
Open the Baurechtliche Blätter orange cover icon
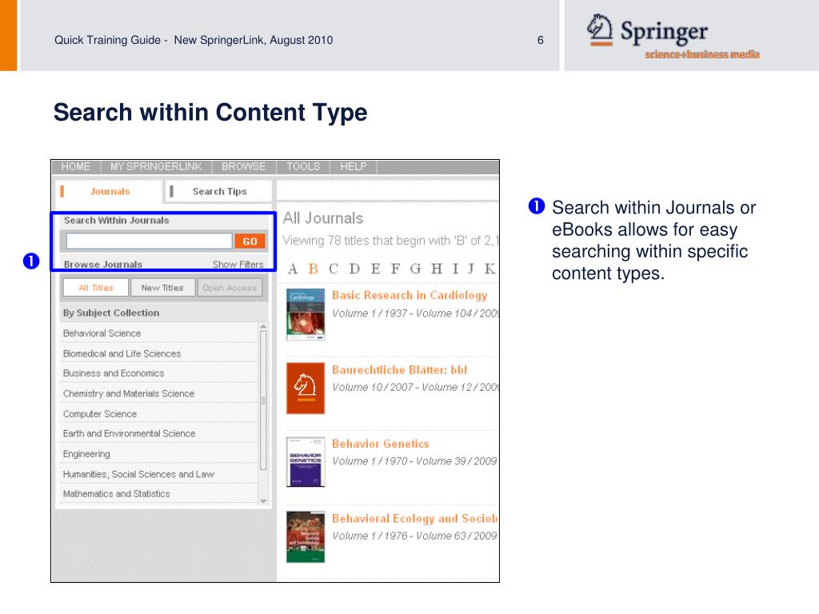pos(306,388)
